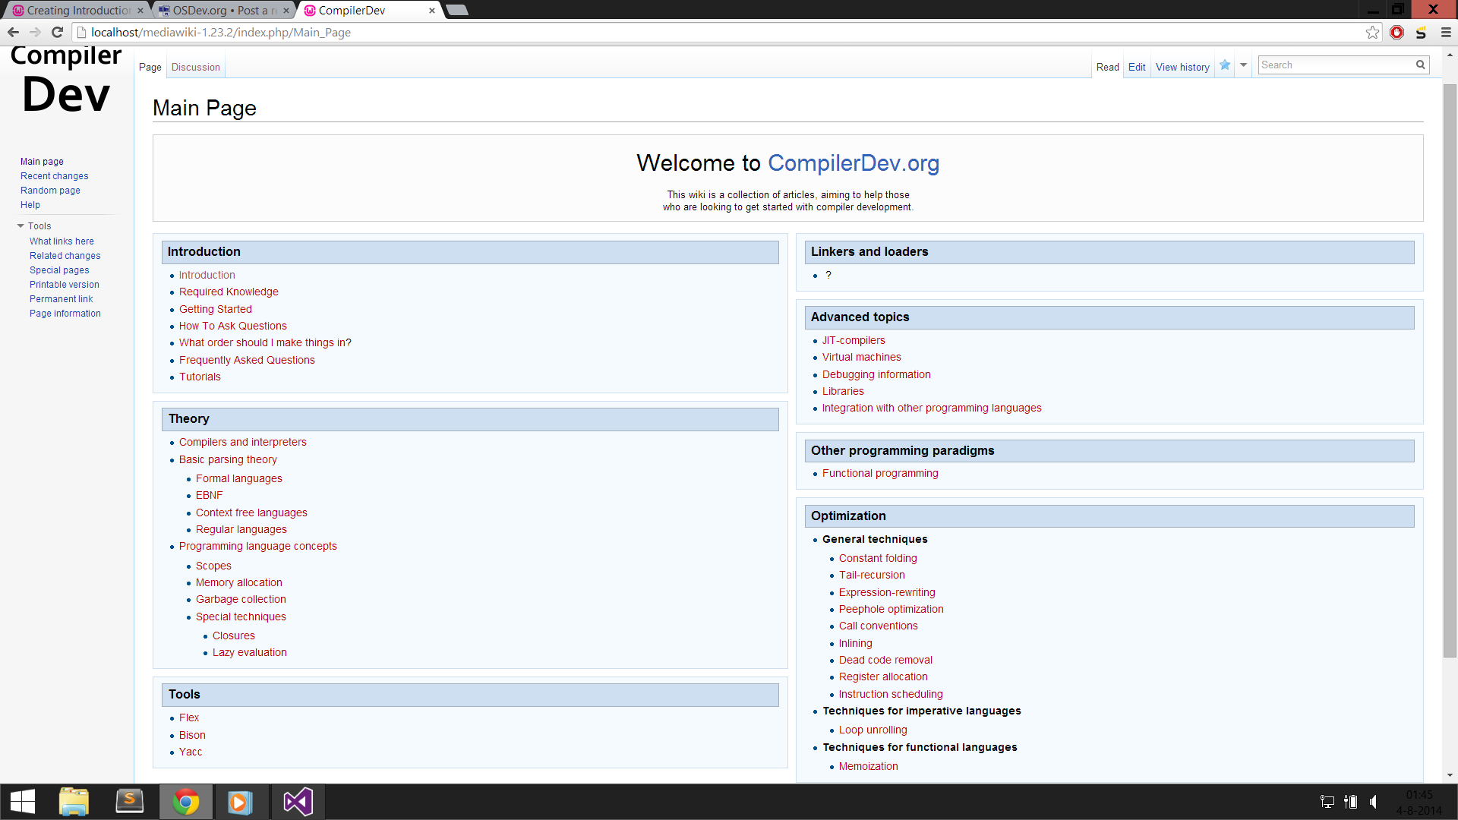The image size is (1458, 820).
Task: Open the Windows Start button
Action: point(23,802)
